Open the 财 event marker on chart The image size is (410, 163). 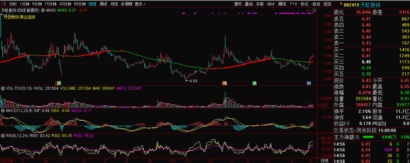309,83
